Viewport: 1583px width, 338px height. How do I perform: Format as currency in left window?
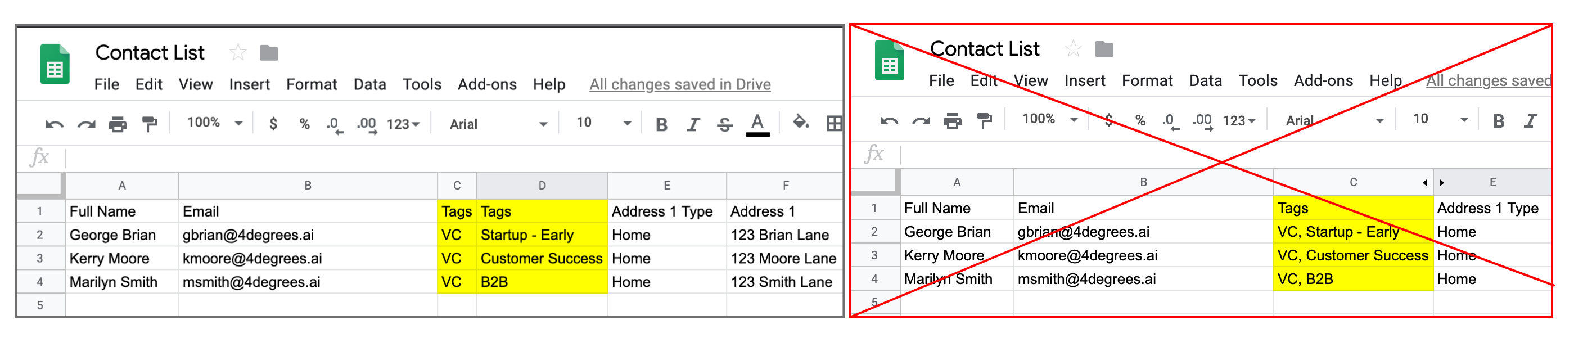point(273,124)
